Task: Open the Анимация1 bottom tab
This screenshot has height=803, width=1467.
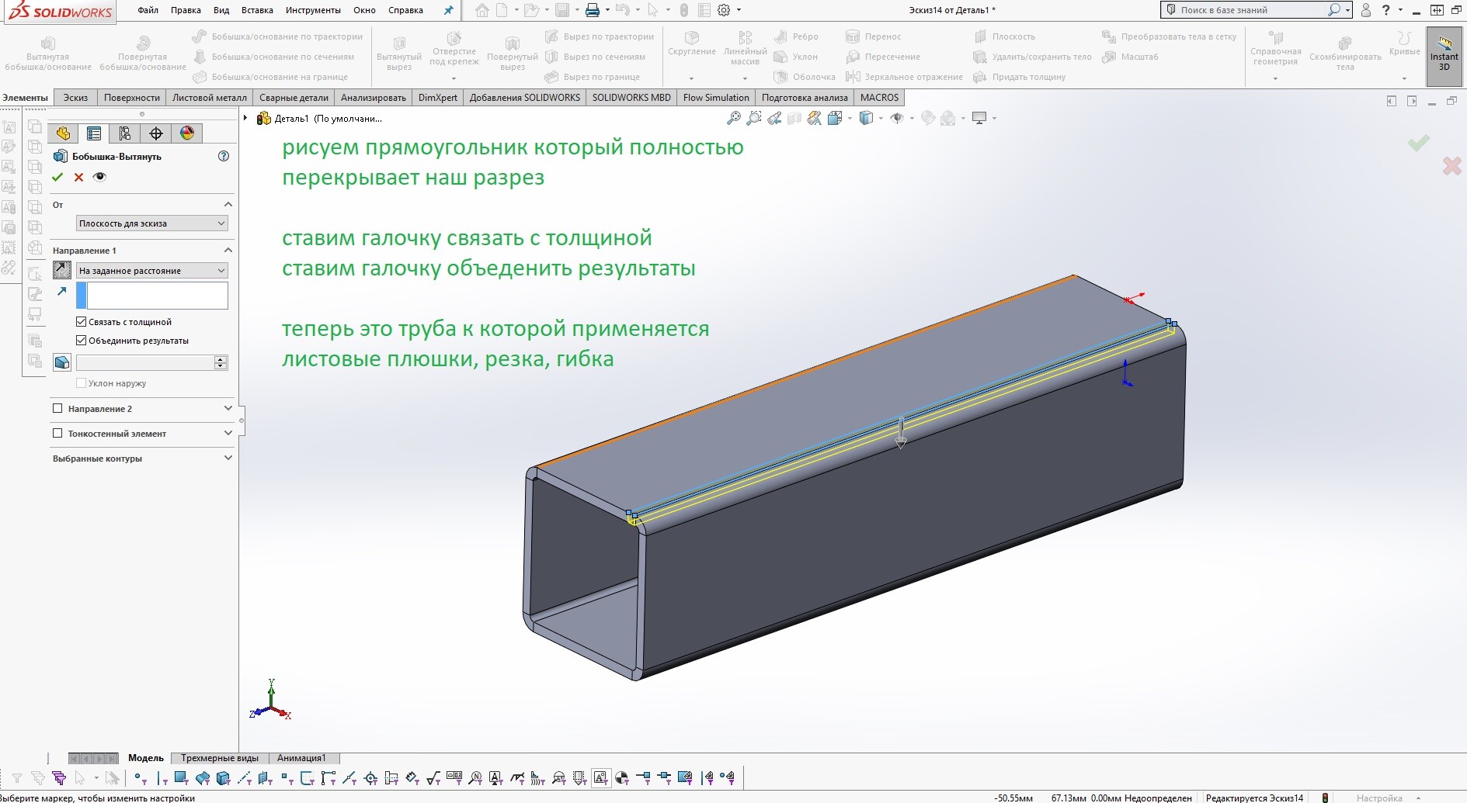Action: click(301, 758)
